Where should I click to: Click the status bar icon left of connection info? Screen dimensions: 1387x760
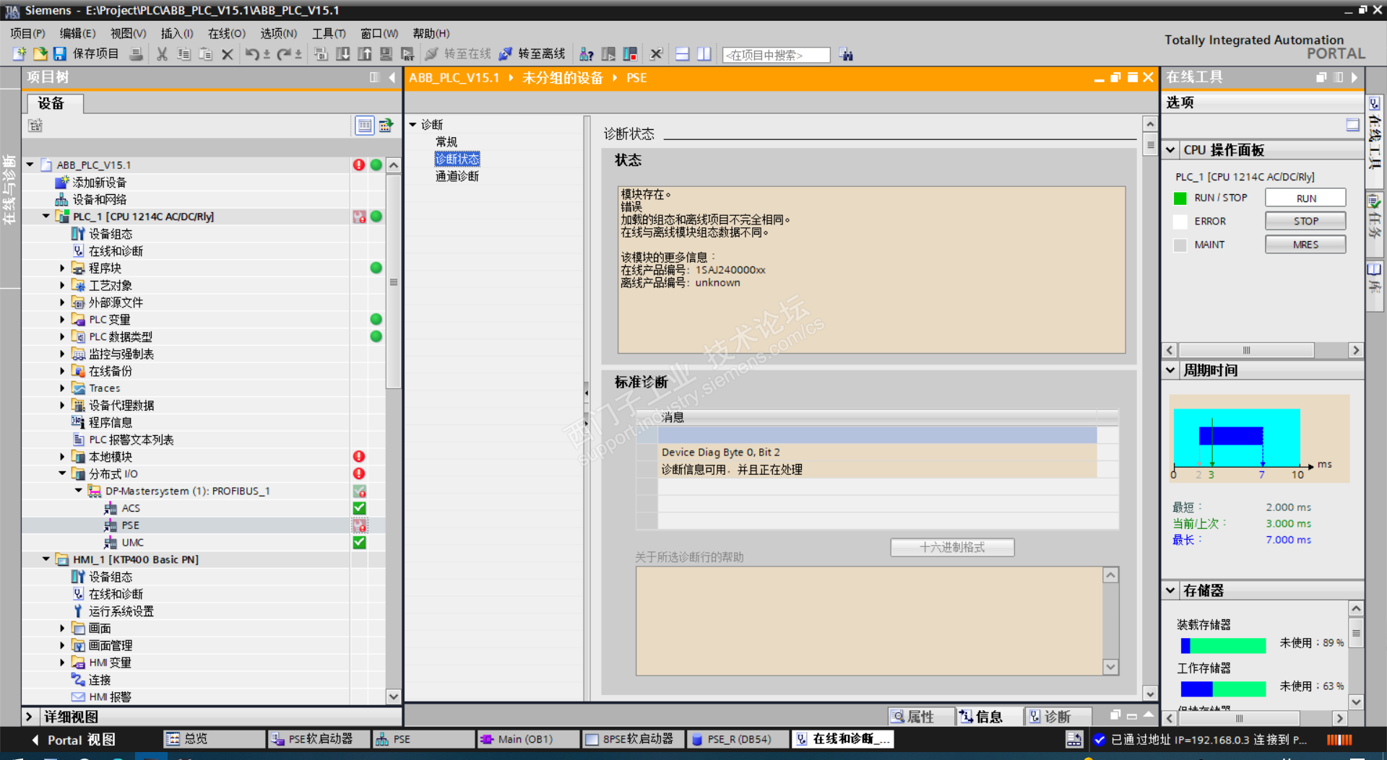click(x=1073, y=739)
